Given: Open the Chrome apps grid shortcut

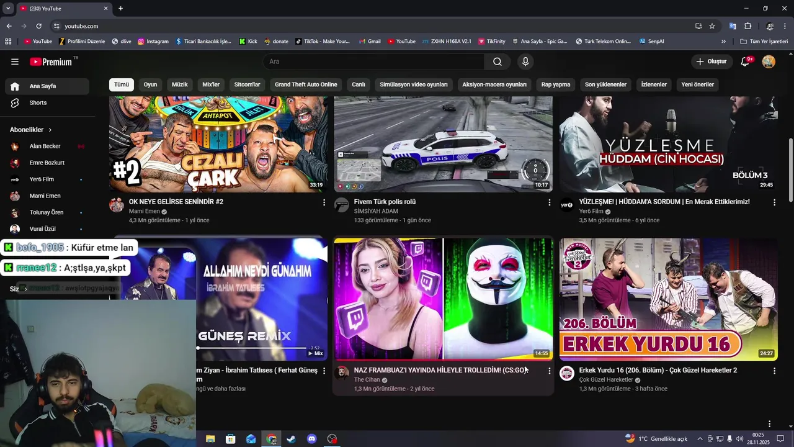Looking at the screenshot, I should (8, 42).
